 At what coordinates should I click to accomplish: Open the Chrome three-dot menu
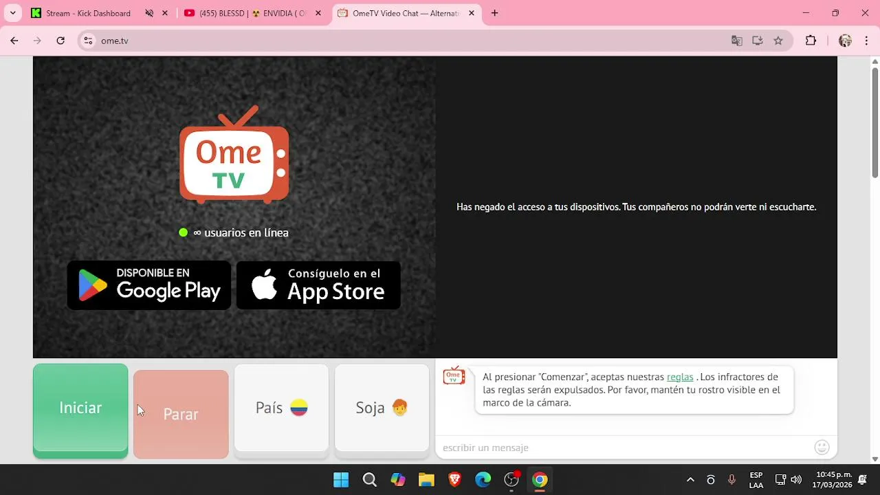pyautogui.click(x=865, y=41)
